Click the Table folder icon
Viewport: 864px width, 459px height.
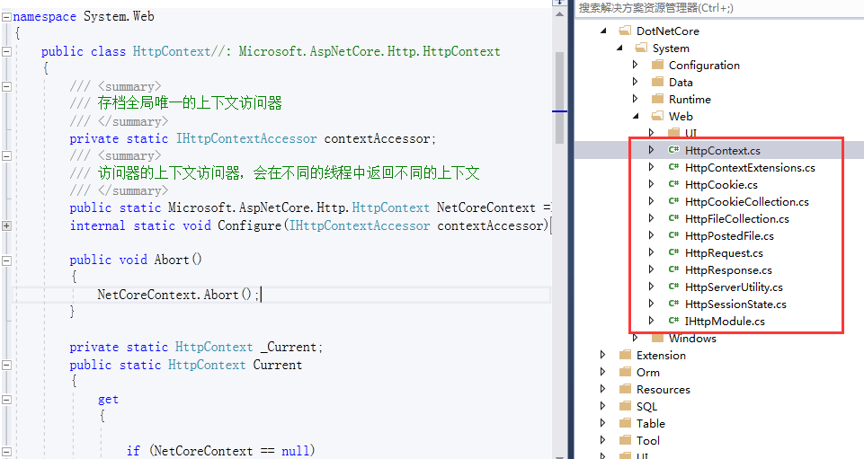(625, 423)
